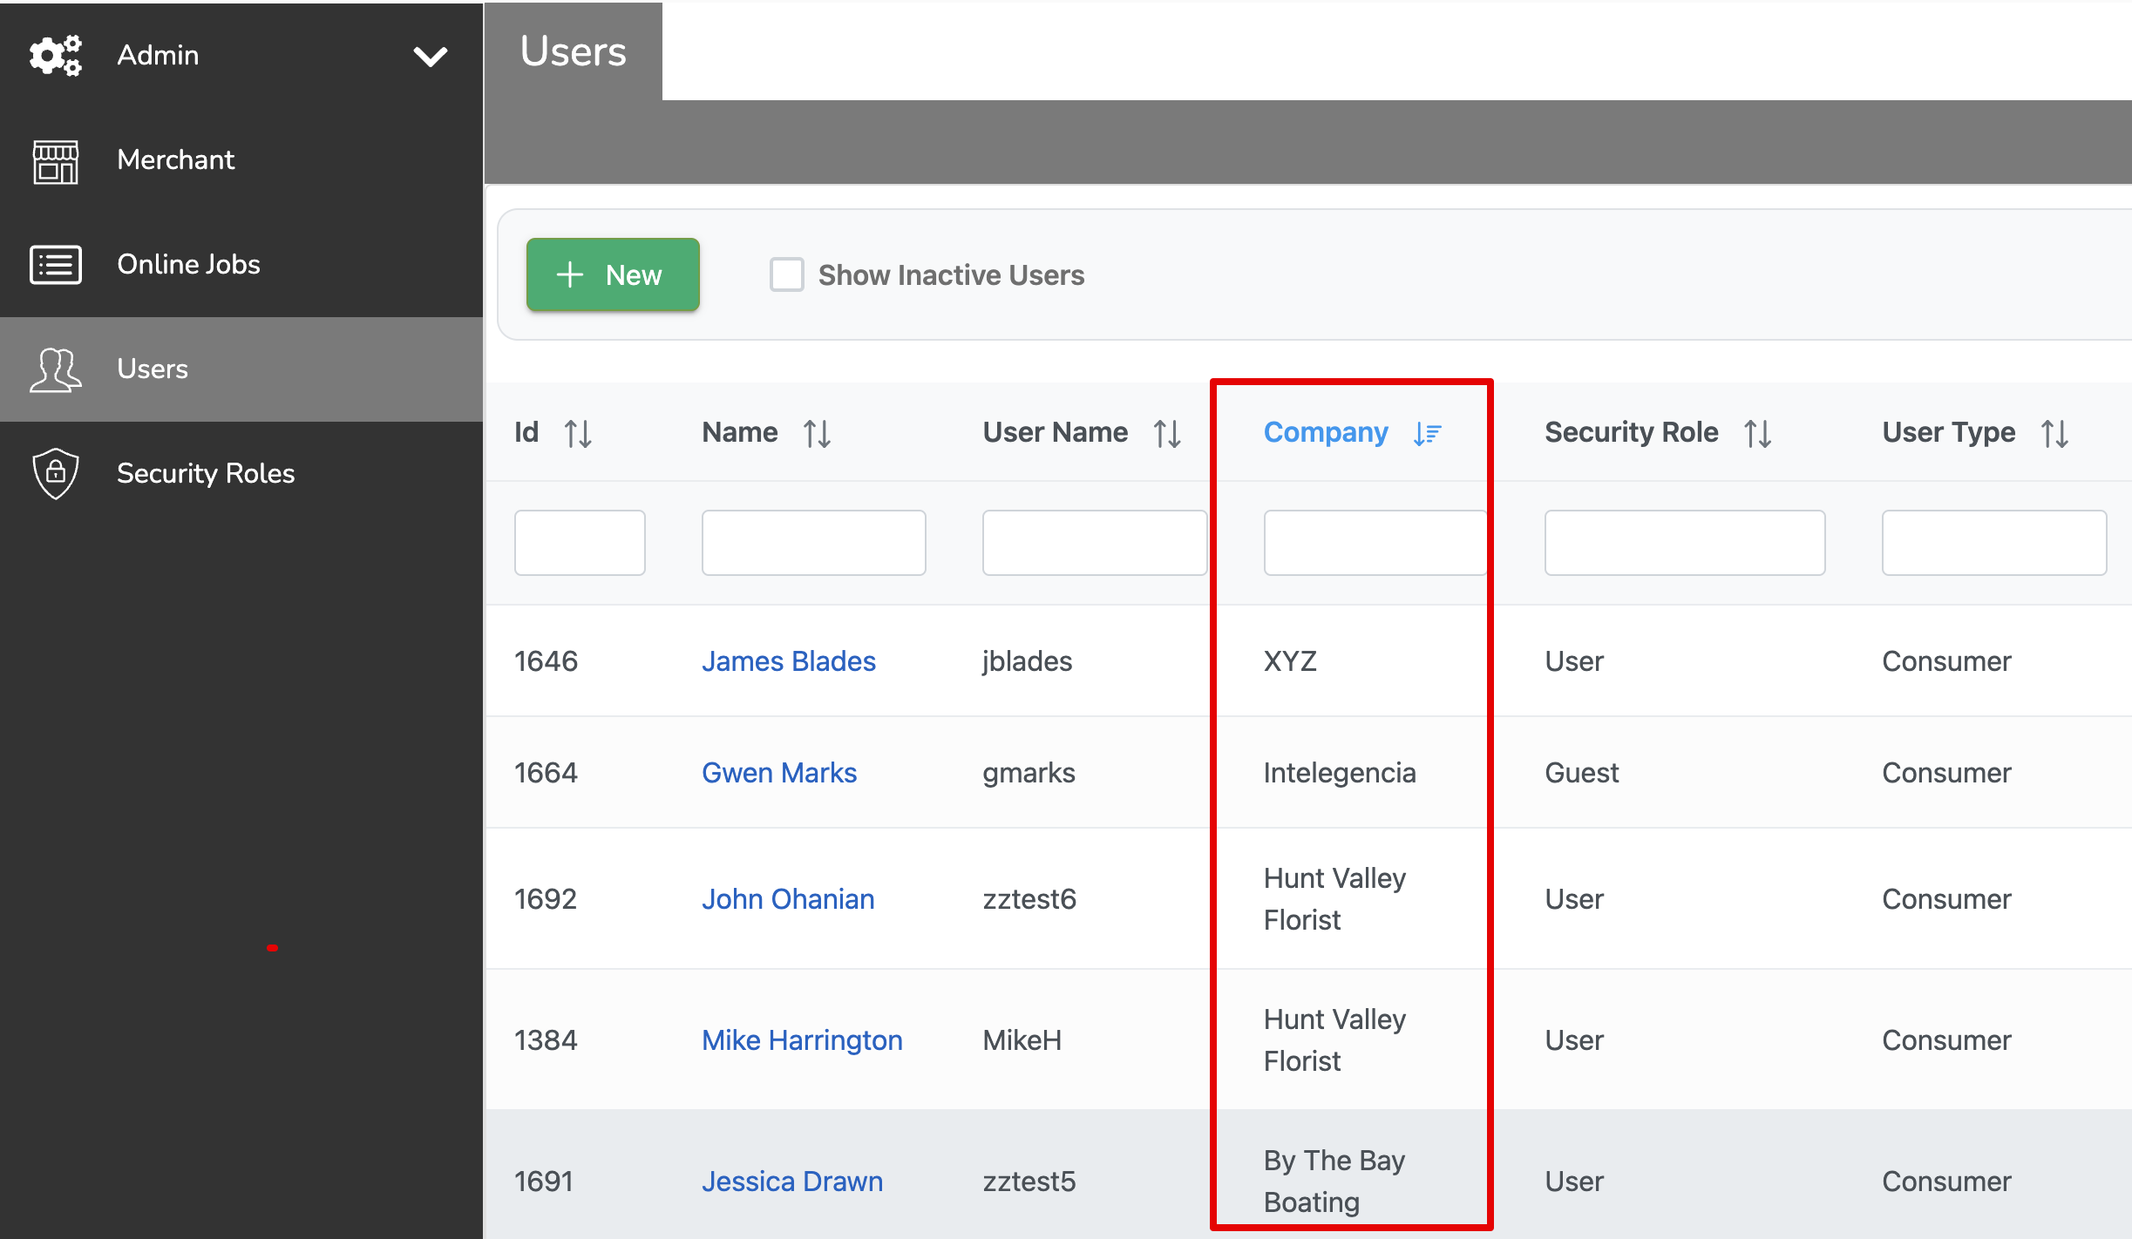Enable the Show Inactive Users checkbox
The height and width of the screenshot is (1239, 2132).
[786, 274]
